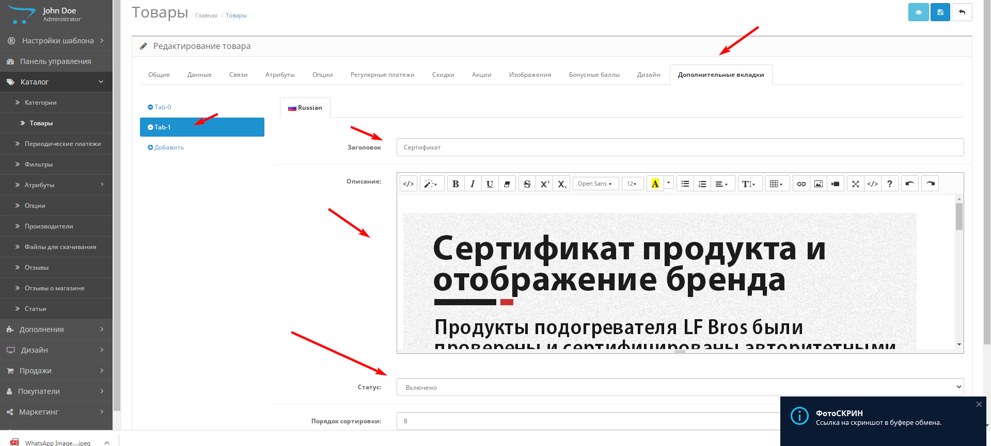Open editor help question mark
Viewport: 991px width, 446px height.
890,184
